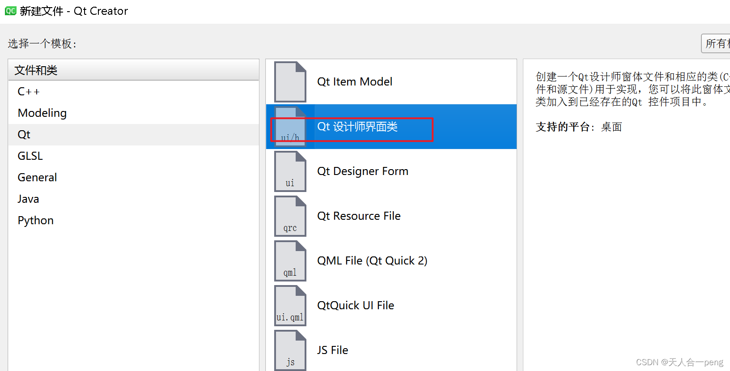The height and width of the screenshot is (371, 730).
Task: Click the ui.qml file icon for QtQuick UI File
Action: click(290, 306)
